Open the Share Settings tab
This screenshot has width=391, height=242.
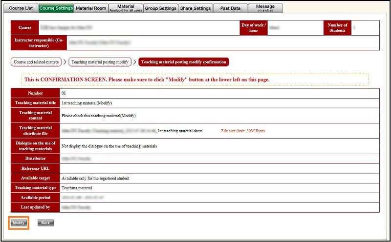click(x=195, y=8)
